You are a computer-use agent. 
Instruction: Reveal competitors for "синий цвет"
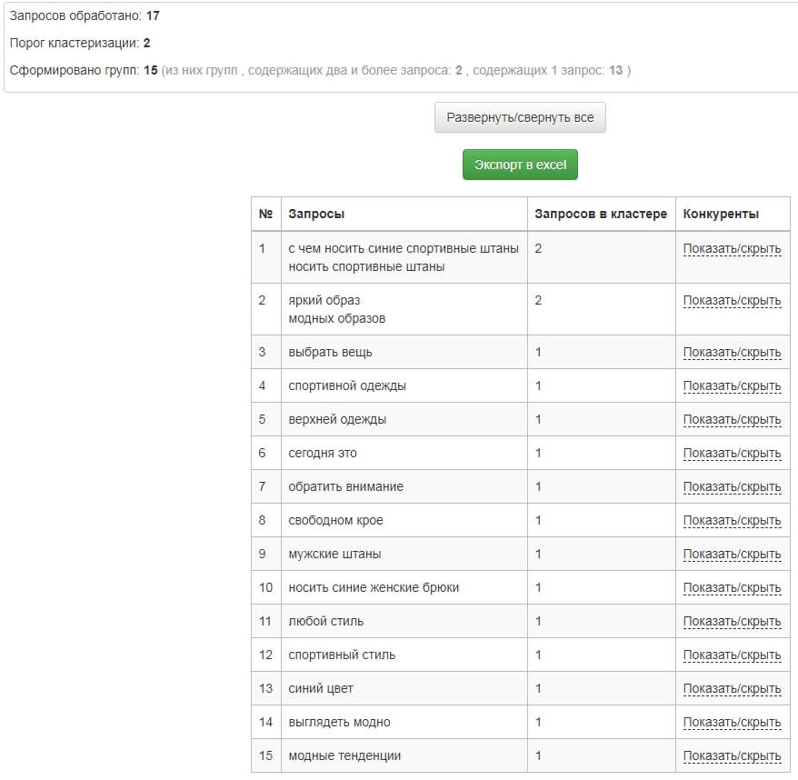[x=732, y=688]
